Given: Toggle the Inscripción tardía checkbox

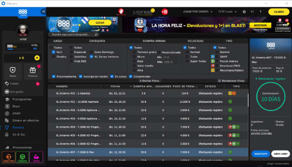Looking at the screenshot, I should pos(81,76).
